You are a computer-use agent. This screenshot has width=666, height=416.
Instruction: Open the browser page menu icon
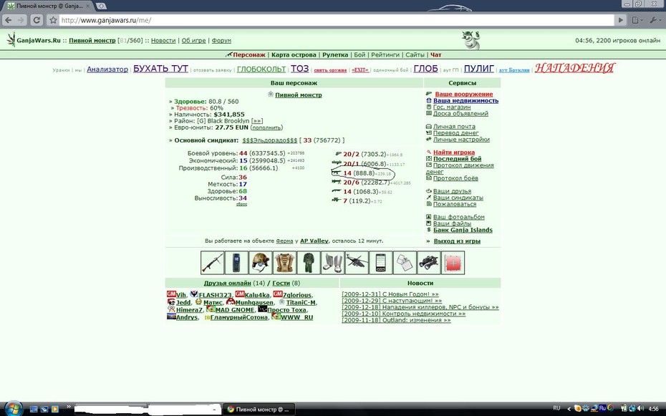[636, 20]
